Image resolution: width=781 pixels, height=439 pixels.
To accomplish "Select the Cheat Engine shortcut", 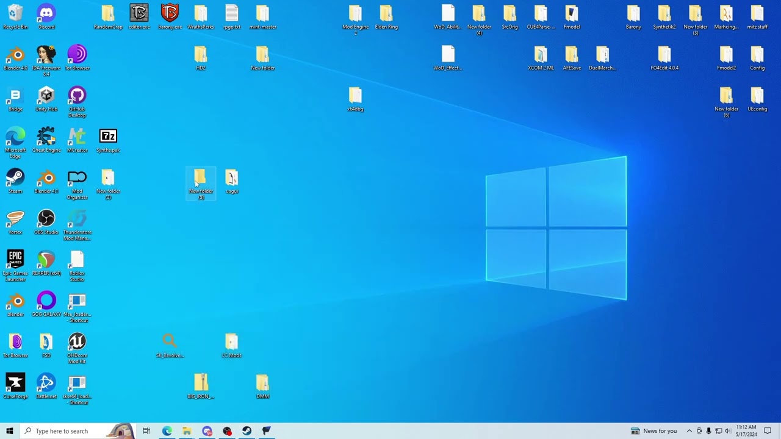I will [x=46, y=141].
